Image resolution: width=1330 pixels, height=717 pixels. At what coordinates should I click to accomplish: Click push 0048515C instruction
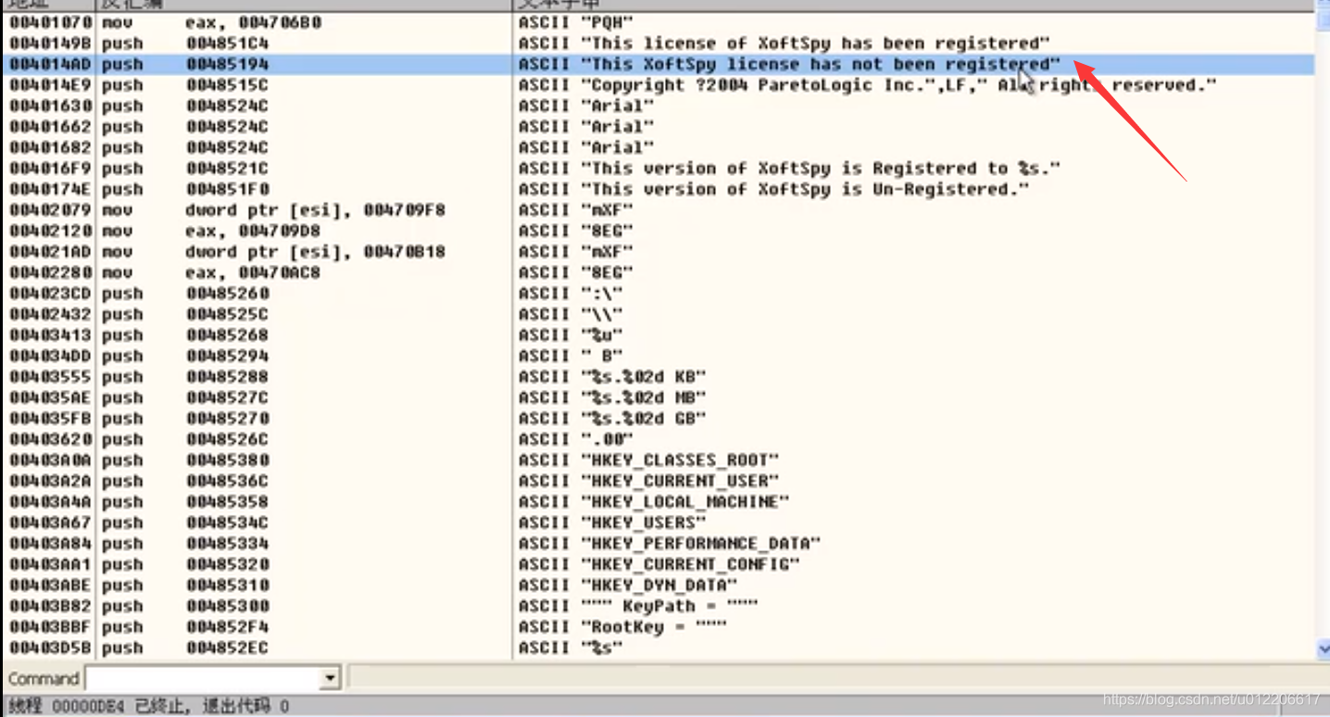(185, 85)
